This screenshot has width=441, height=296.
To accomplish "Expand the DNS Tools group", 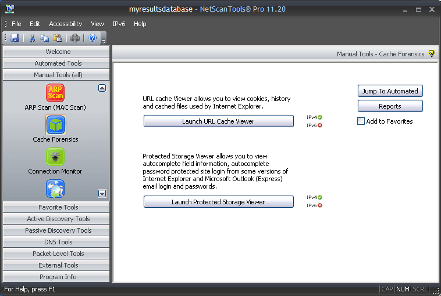I will (56, 242).
